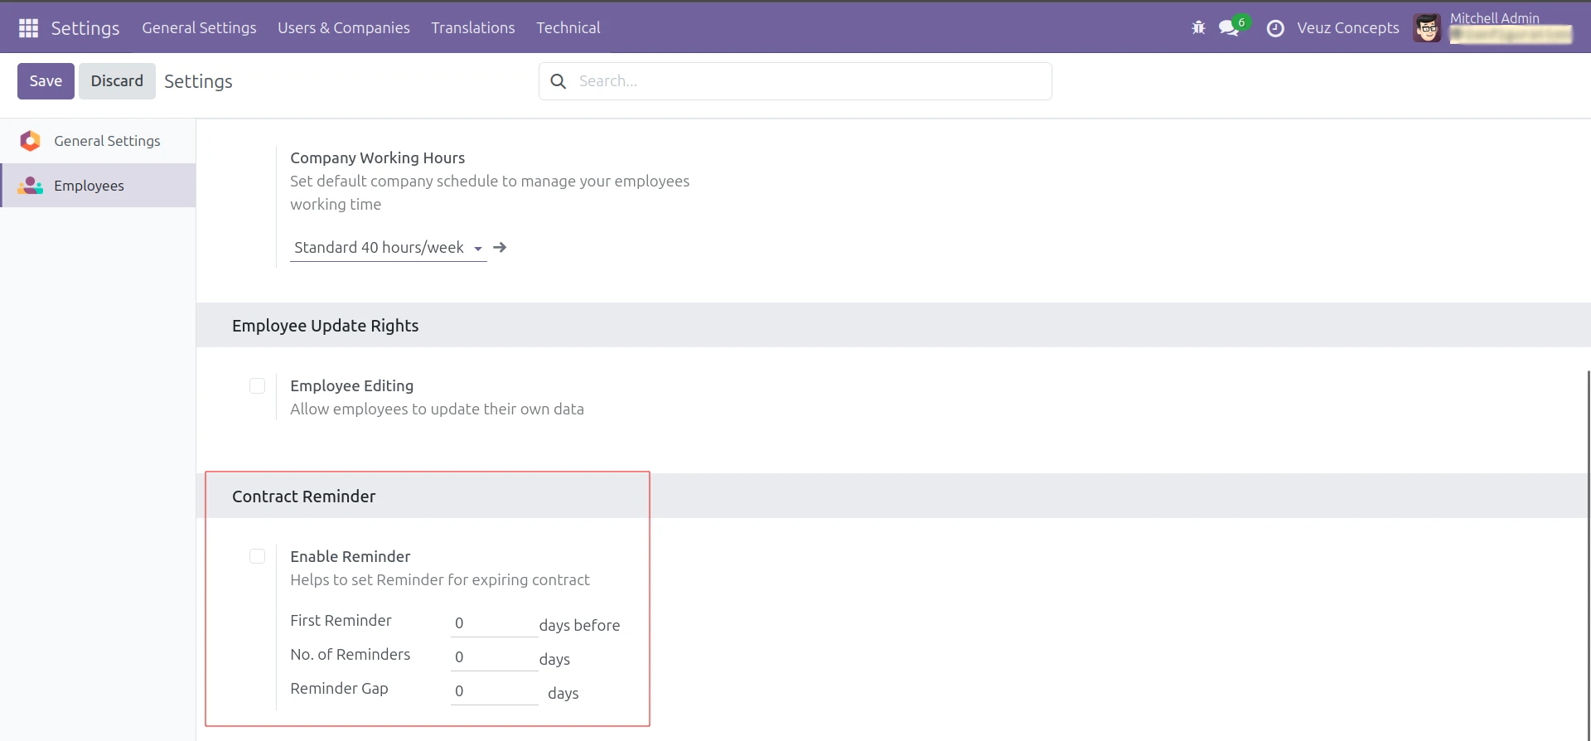The height and width of the screenshot is (741, 1591).
Task: Open the Technical menu
Action: point(568,28)
